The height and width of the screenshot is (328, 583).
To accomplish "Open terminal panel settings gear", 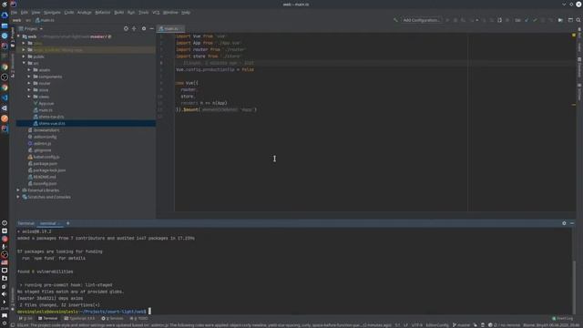I will [564, 223].
